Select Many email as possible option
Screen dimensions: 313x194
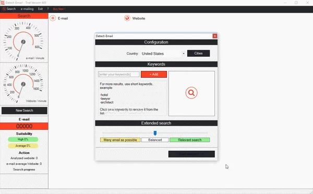(120, 140)
